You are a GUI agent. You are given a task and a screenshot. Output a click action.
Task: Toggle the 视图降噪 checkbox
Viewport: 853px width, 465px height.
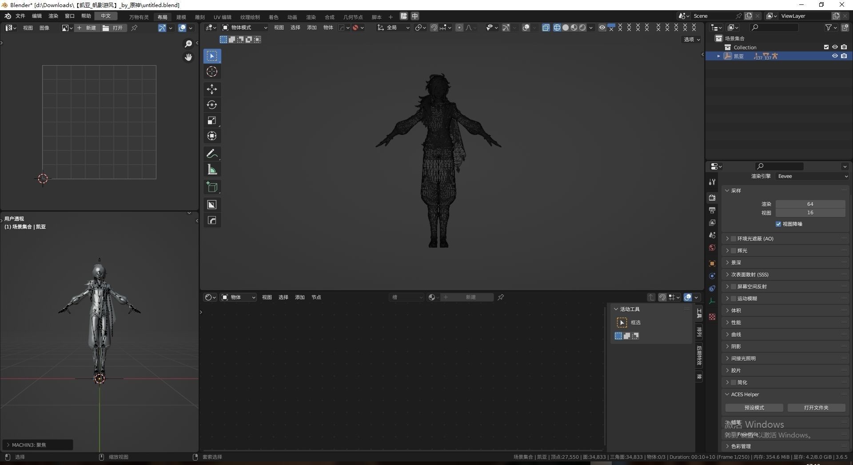point(778,224)
